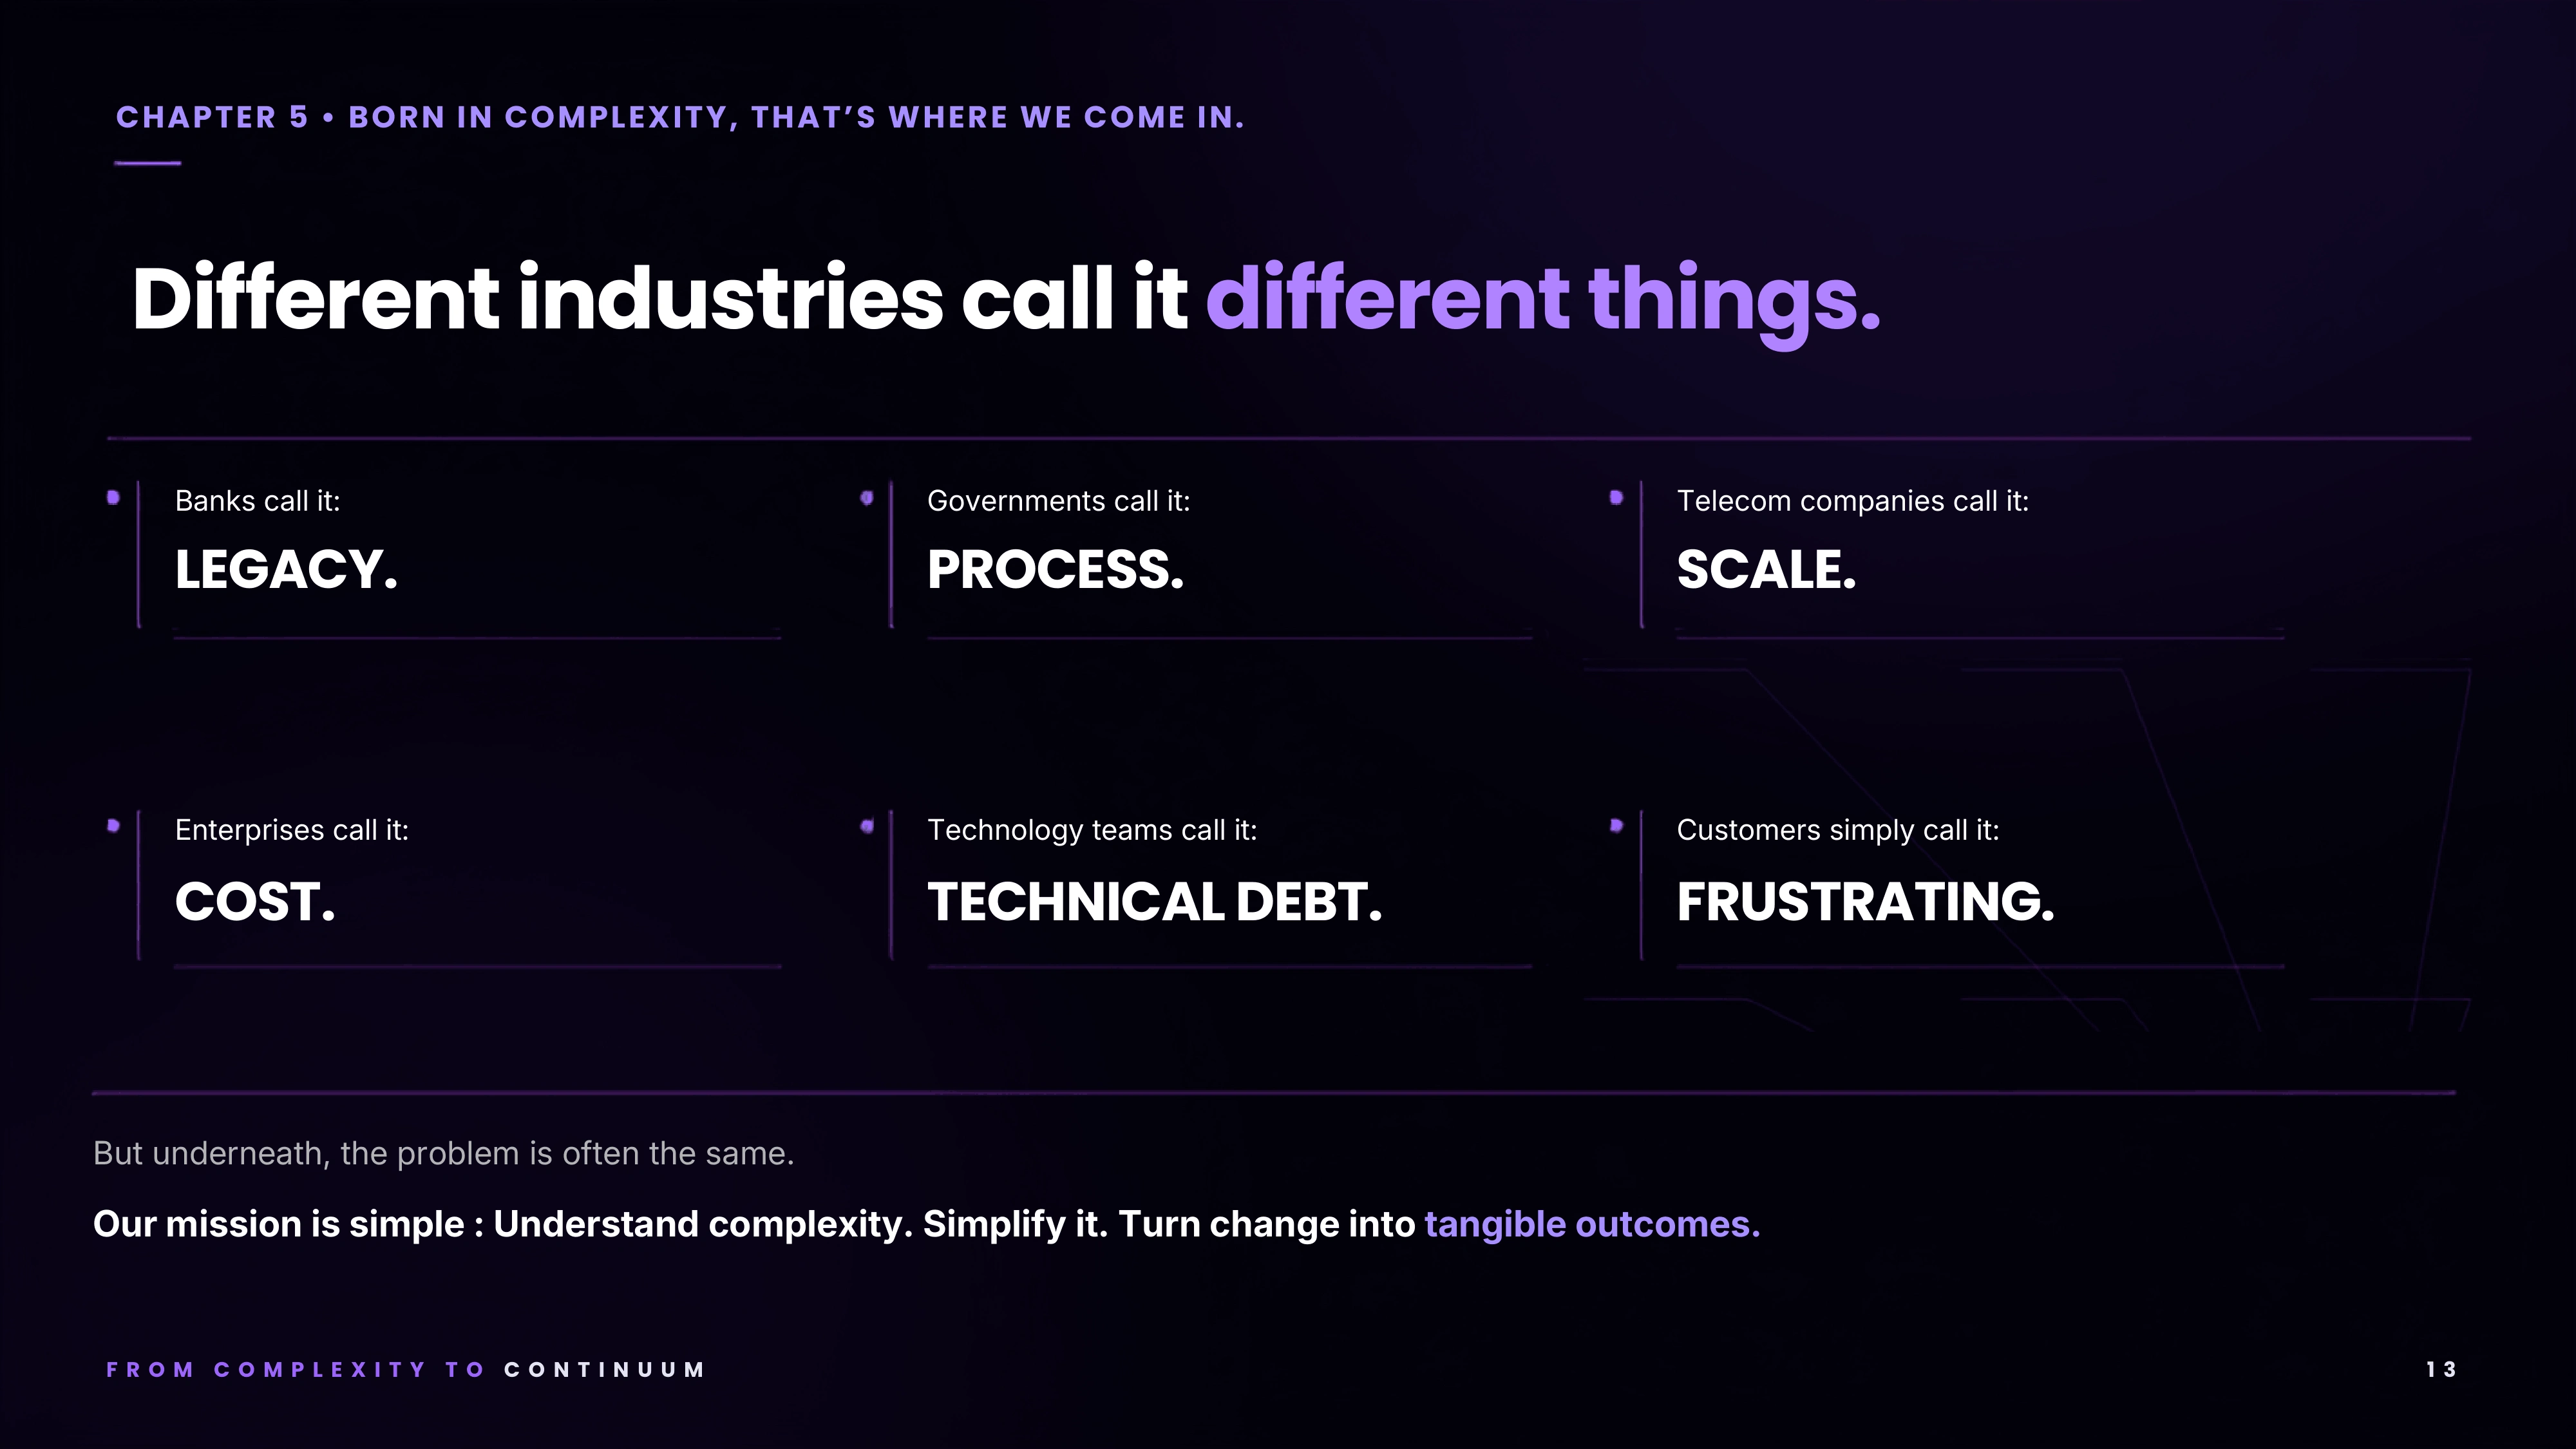
Task: Click the chapter 5 header text
Action: coord(680,118)
